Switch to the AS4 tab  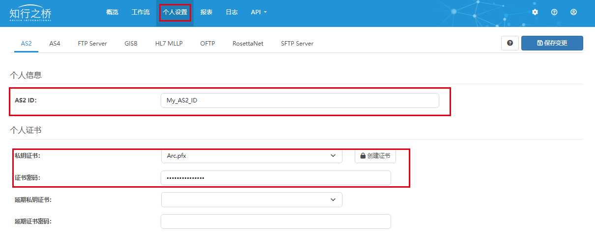[x=55, y=44]
